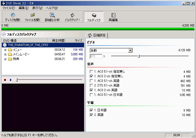
Task: Select the メニュー tree row label
Action: click(x=17, y=50)
